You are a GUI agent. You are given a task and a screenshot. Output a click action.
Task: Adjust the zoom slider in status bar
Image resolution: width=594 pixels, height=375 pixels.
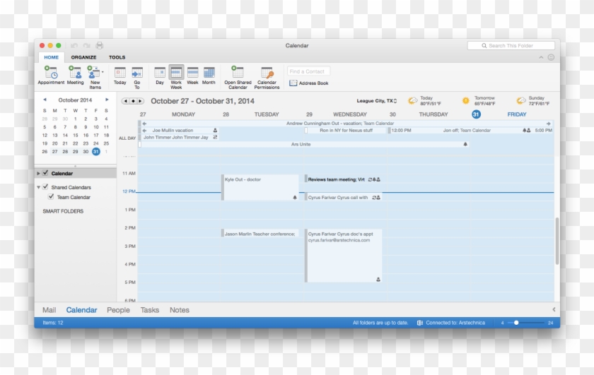point(517,323)
